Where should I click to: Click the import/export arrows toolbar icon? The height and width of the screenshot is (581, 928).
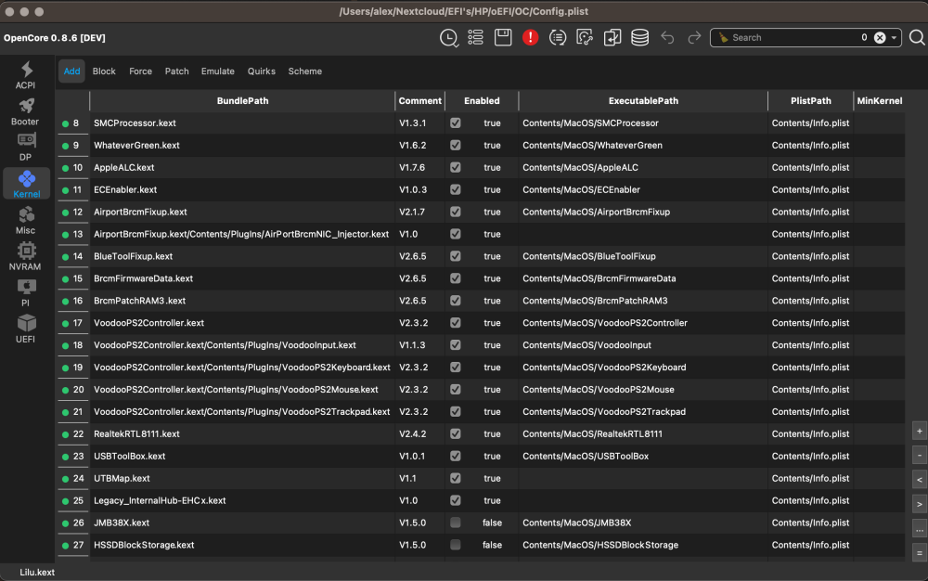[612, 38]
